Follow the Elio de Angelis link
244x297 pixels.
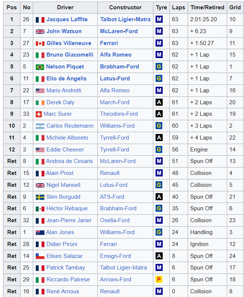point(66,79)
